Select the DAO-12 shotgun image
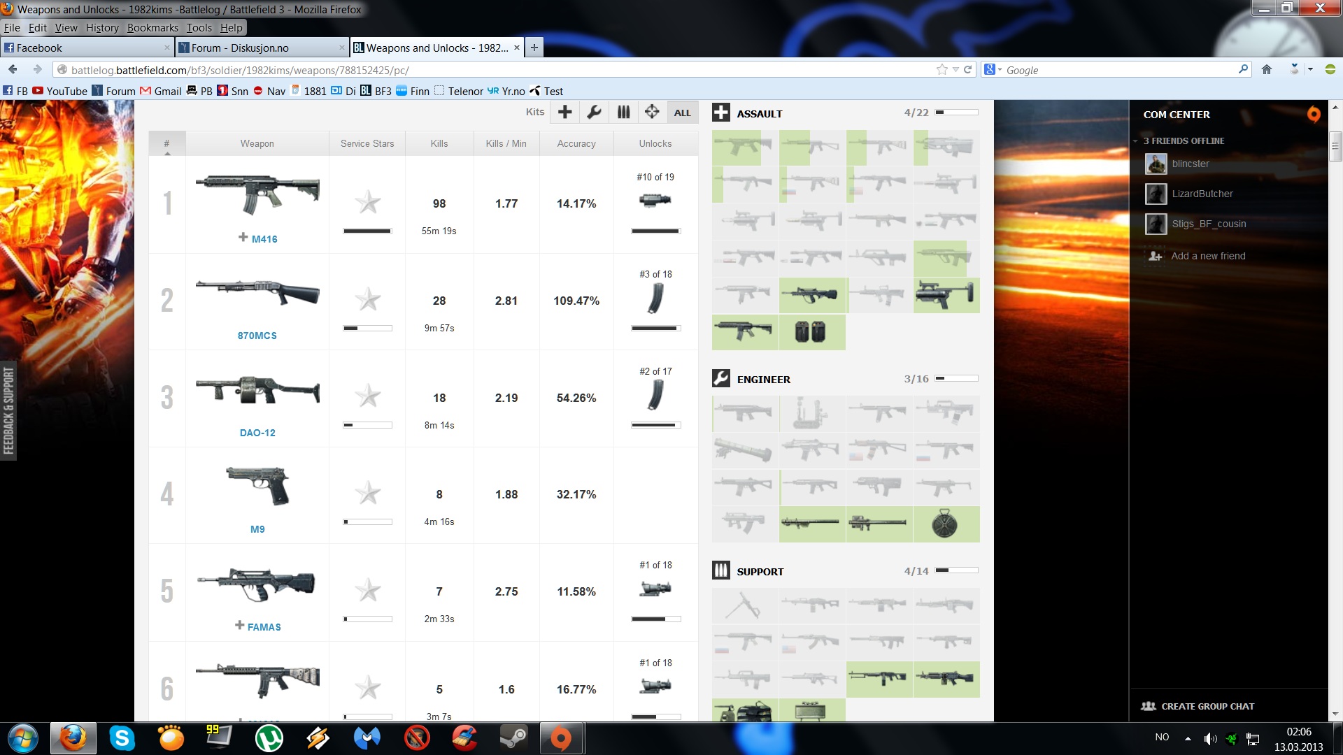This screenshot has width=1343, height=755. pyautogui.click(x=257, y=390)
